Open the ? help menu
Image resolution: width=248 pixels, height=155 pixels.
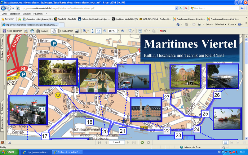[46, 14]
